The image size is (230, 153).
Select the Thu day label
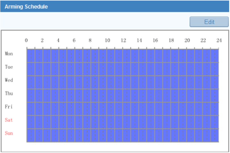pos(9,94)
